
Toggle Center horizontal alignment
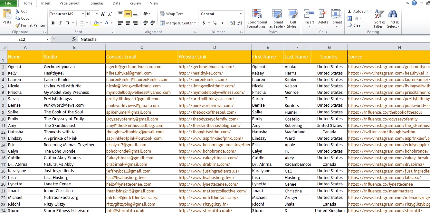pos(128,23)
